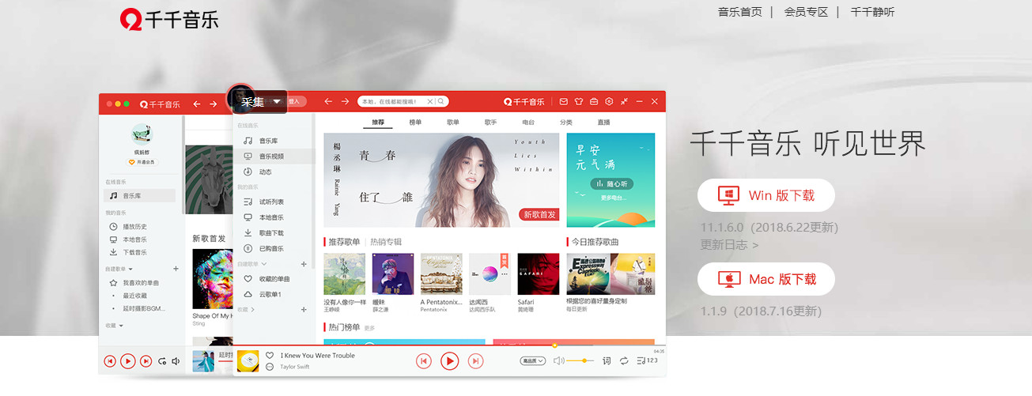This screenshot has width=1032, height=396.
Task: Click previous track in the Mac window
Action: point(110,361)
